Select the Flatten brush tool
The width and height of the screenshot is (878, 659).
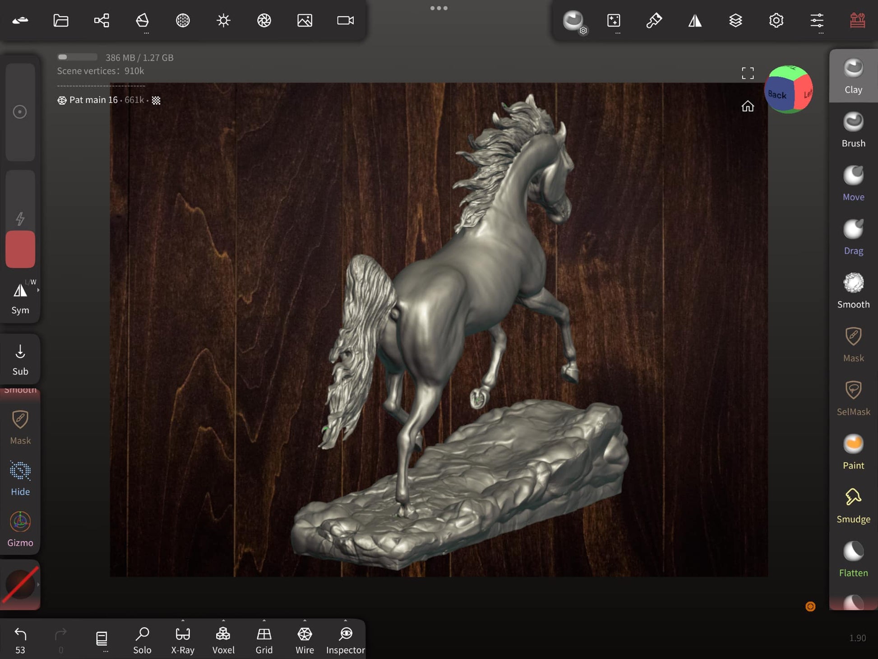pos(853,559)
